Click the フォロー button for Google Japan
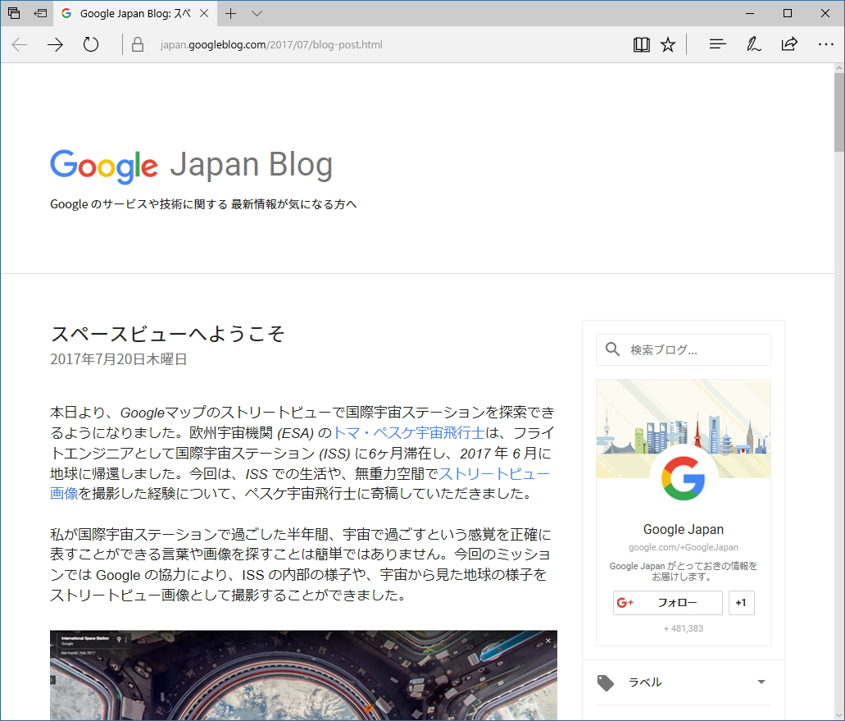This screenshot has height=721, width=845. tap(667, 603)
